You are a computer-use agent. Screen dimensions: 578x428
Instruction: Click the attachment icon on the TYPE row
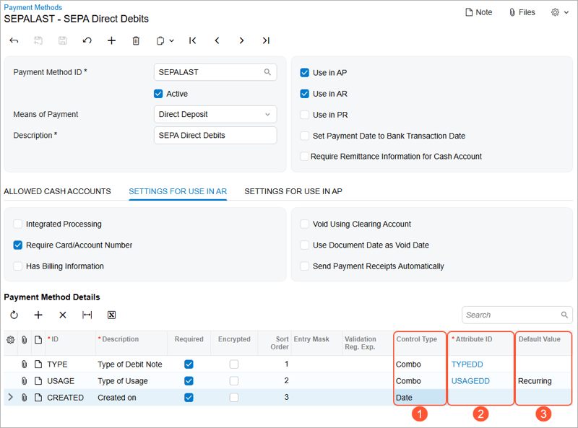[x=25, y=364]
